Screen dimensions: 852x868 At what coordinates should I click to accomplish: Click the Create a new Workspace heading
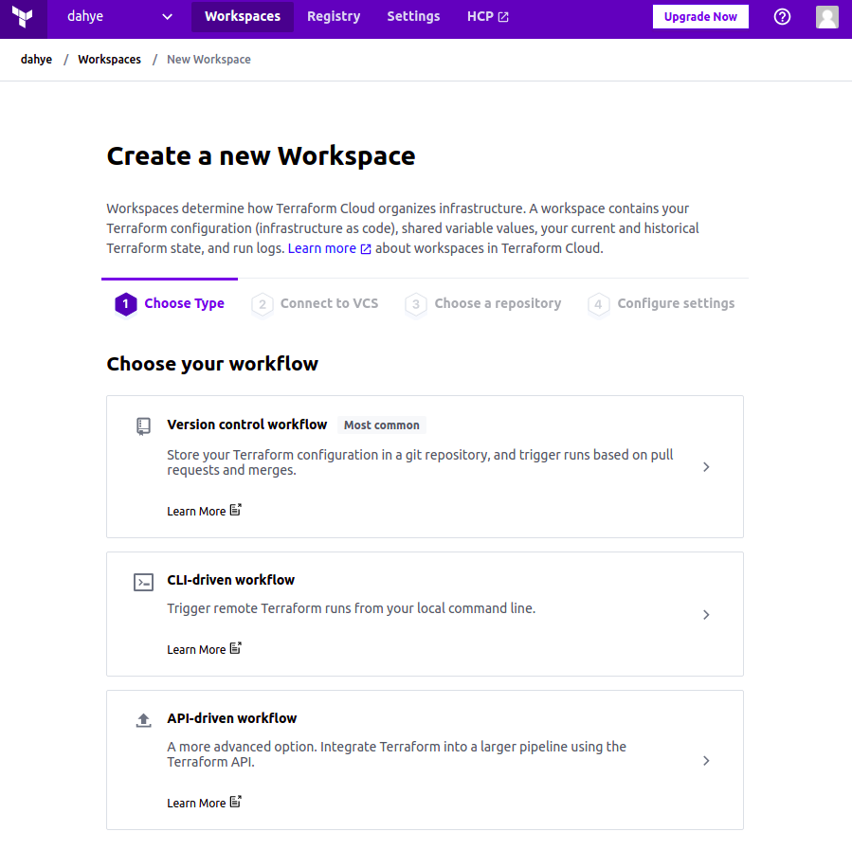[261, 156]
